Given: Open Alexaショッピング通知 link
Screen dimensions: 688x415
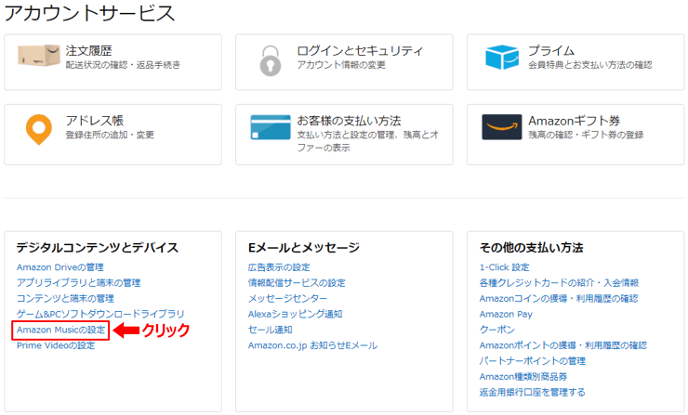Looking at the screenshot, I should click(x=296, y=314).
